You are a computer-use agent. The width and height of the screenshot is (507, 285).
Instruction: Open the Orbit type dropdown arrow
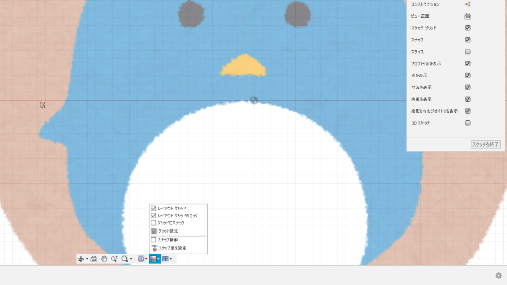click(87, 259)
